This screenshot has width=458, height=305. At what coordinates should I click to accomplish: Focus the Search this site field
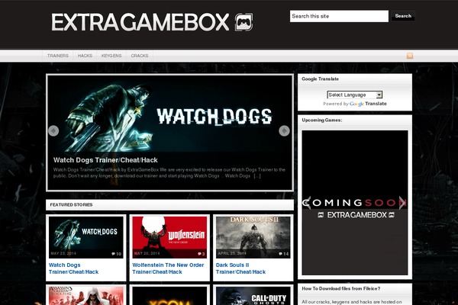[339, 16]
